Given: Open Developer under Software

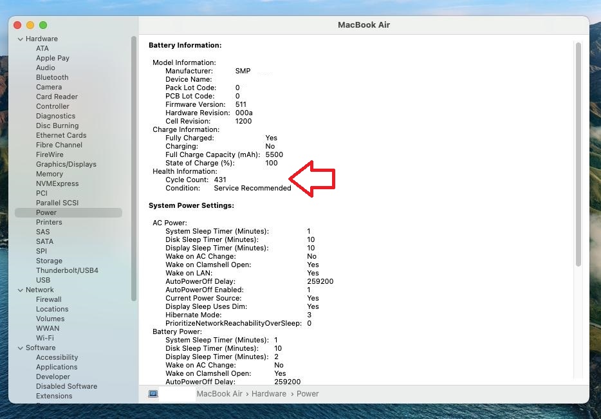Looking at the screenshot, I should 53,377.
